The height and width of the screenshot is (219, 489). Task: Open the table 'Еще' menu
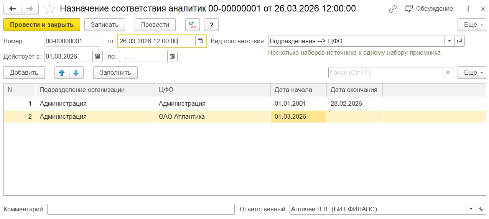point(471,73)
